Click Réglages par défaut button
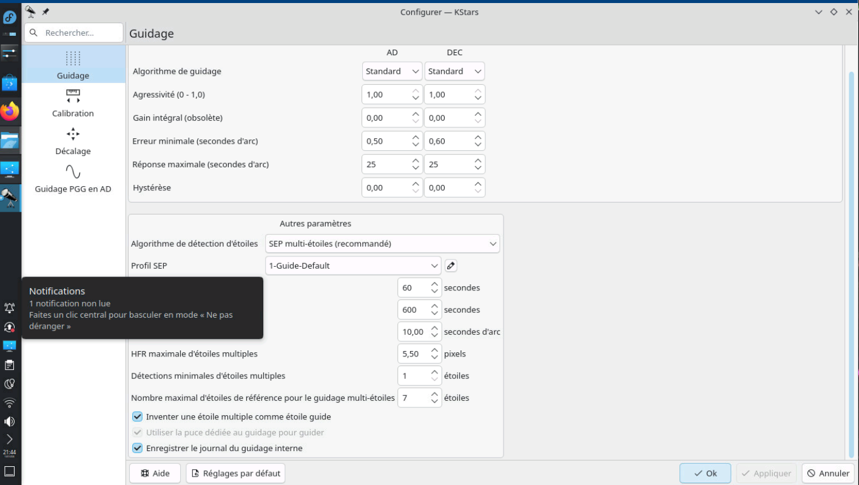The image size is (859, 485). click(x=235, y=473)
